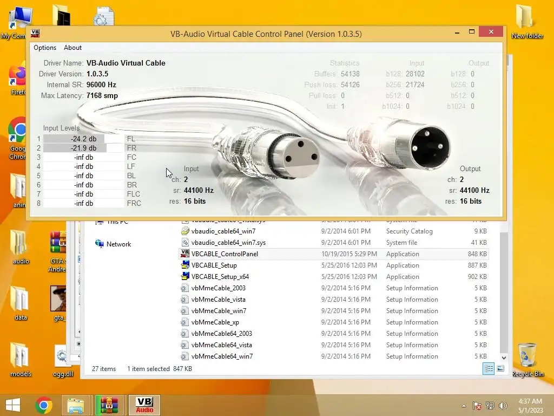Screen dimensions: 554x416
Task: Switch Explorer to large icons view button
Action: [500, 368]
